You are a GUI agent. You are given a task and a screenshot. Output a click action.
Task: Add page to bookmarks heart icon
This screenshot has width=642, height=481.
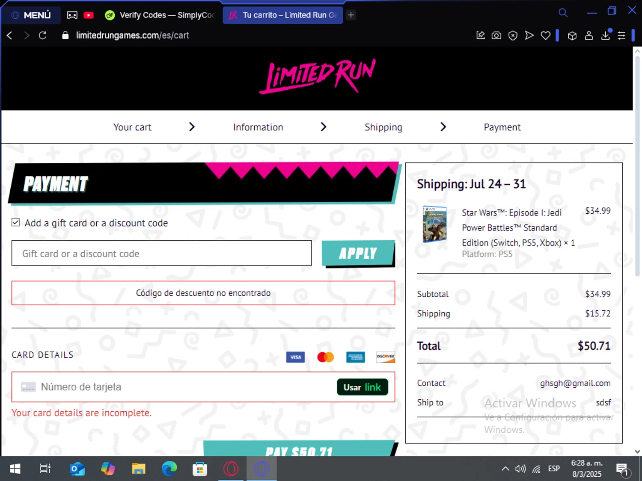click(546, 35)
